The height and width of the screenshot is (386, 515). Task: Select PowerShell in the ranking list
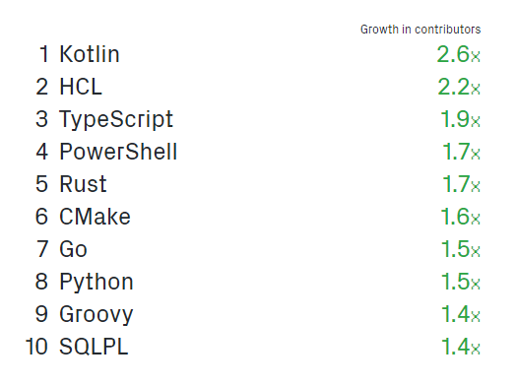[118, 152]
